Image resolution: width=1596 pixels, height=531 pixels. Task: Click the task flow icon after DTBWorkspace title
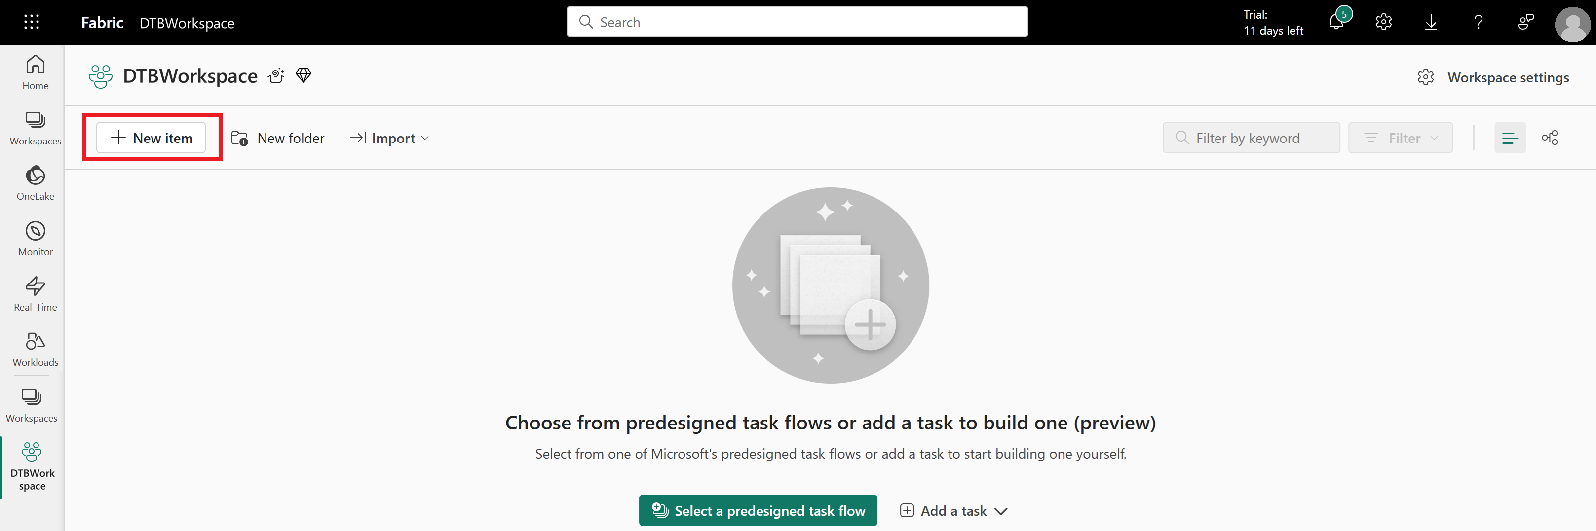(x=276, y=75)
